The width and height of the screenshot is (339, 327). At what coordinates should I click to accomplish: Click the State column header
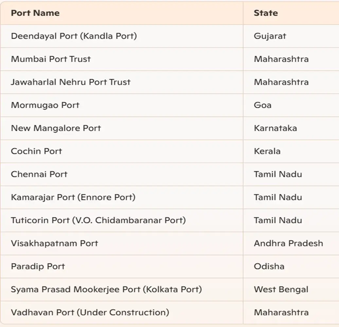point(266,13)
